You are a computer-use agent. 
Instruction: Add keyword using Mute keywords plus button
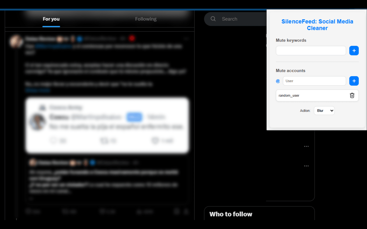point(354,51)
